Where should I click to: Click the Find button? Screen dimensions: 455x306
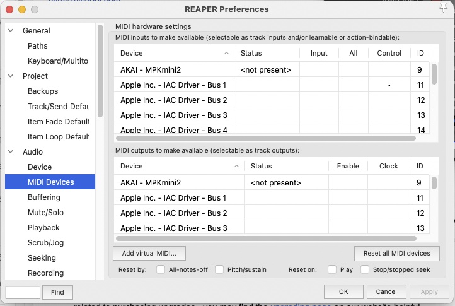point(57,292)
